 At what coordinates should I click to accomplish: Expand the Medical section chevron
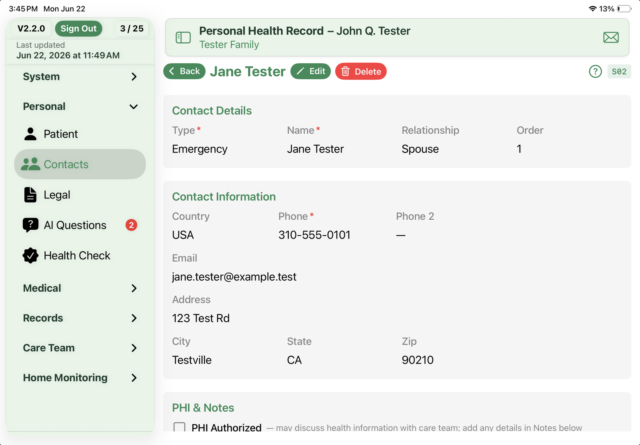(x=134, y=288)
